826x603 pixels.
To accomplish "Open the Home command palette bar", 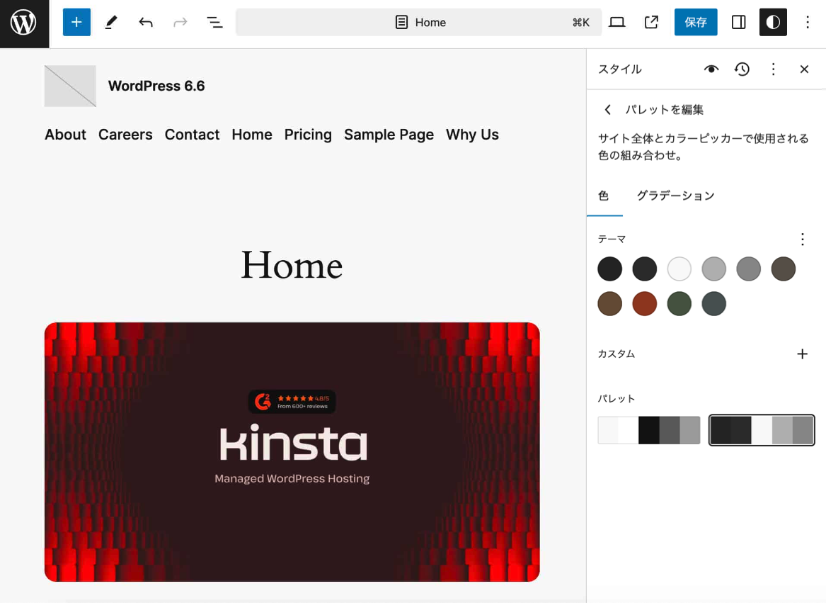I will [419, 22].
